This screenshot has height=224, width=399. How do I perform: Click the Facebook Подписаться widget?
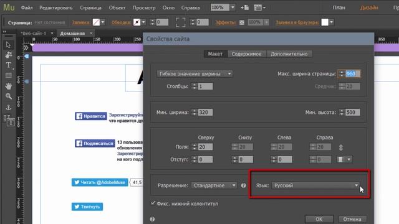click(x=95, y=143)
